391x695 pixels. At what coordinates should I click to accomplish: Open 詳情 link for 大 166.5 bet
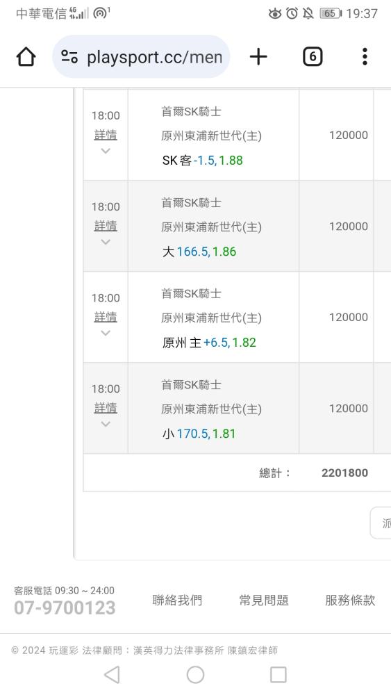click(106, 226)
